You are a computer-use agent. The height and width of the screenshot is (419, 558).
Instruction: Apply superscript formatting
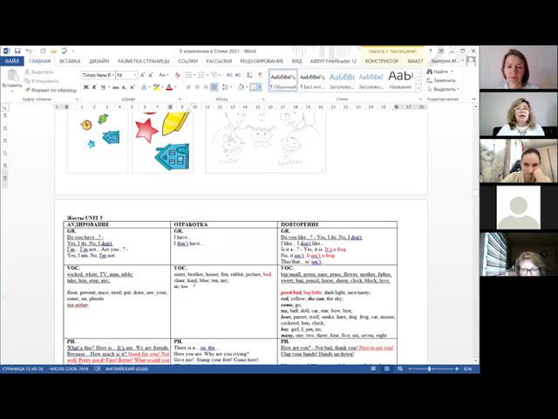(133, 87)
